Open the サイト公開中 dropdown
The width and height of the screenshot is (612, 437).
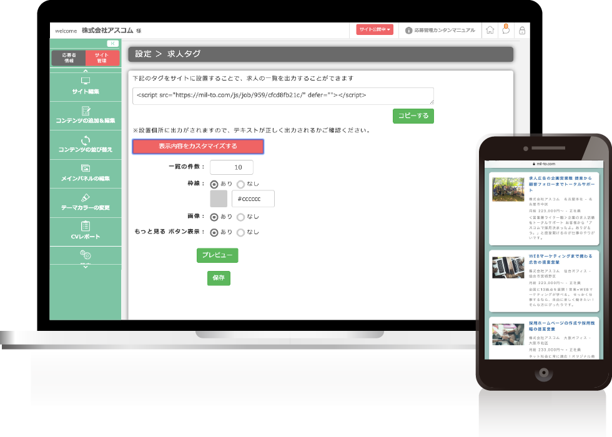(x=375, y=29)
